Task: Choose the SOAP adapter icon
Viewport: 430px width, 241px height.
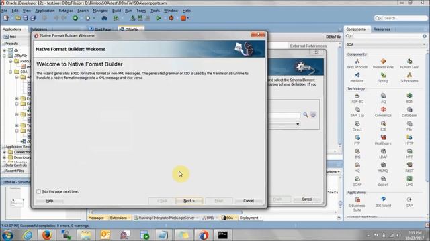Action: pyautogui.click(x=357, y=179)
